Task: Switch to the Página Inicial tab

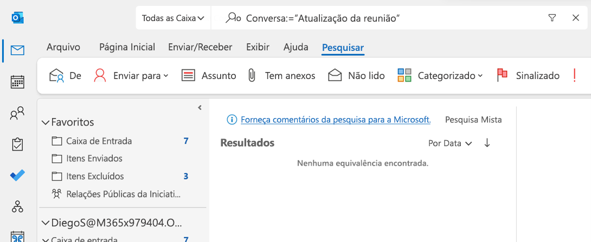Action: coord(127,47)
